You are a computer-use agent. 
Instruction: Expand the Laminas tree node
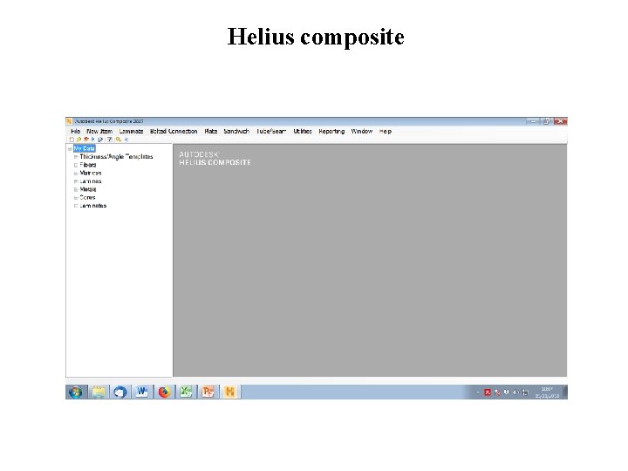(x=76, y=181)
